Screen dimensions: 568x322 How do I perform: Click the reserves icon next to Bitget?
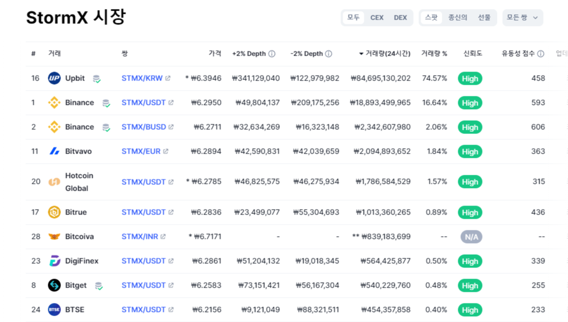coord(99,286)
